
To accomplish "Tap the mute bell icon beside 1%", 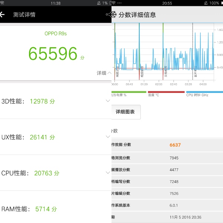I will [x=99, y=3].
